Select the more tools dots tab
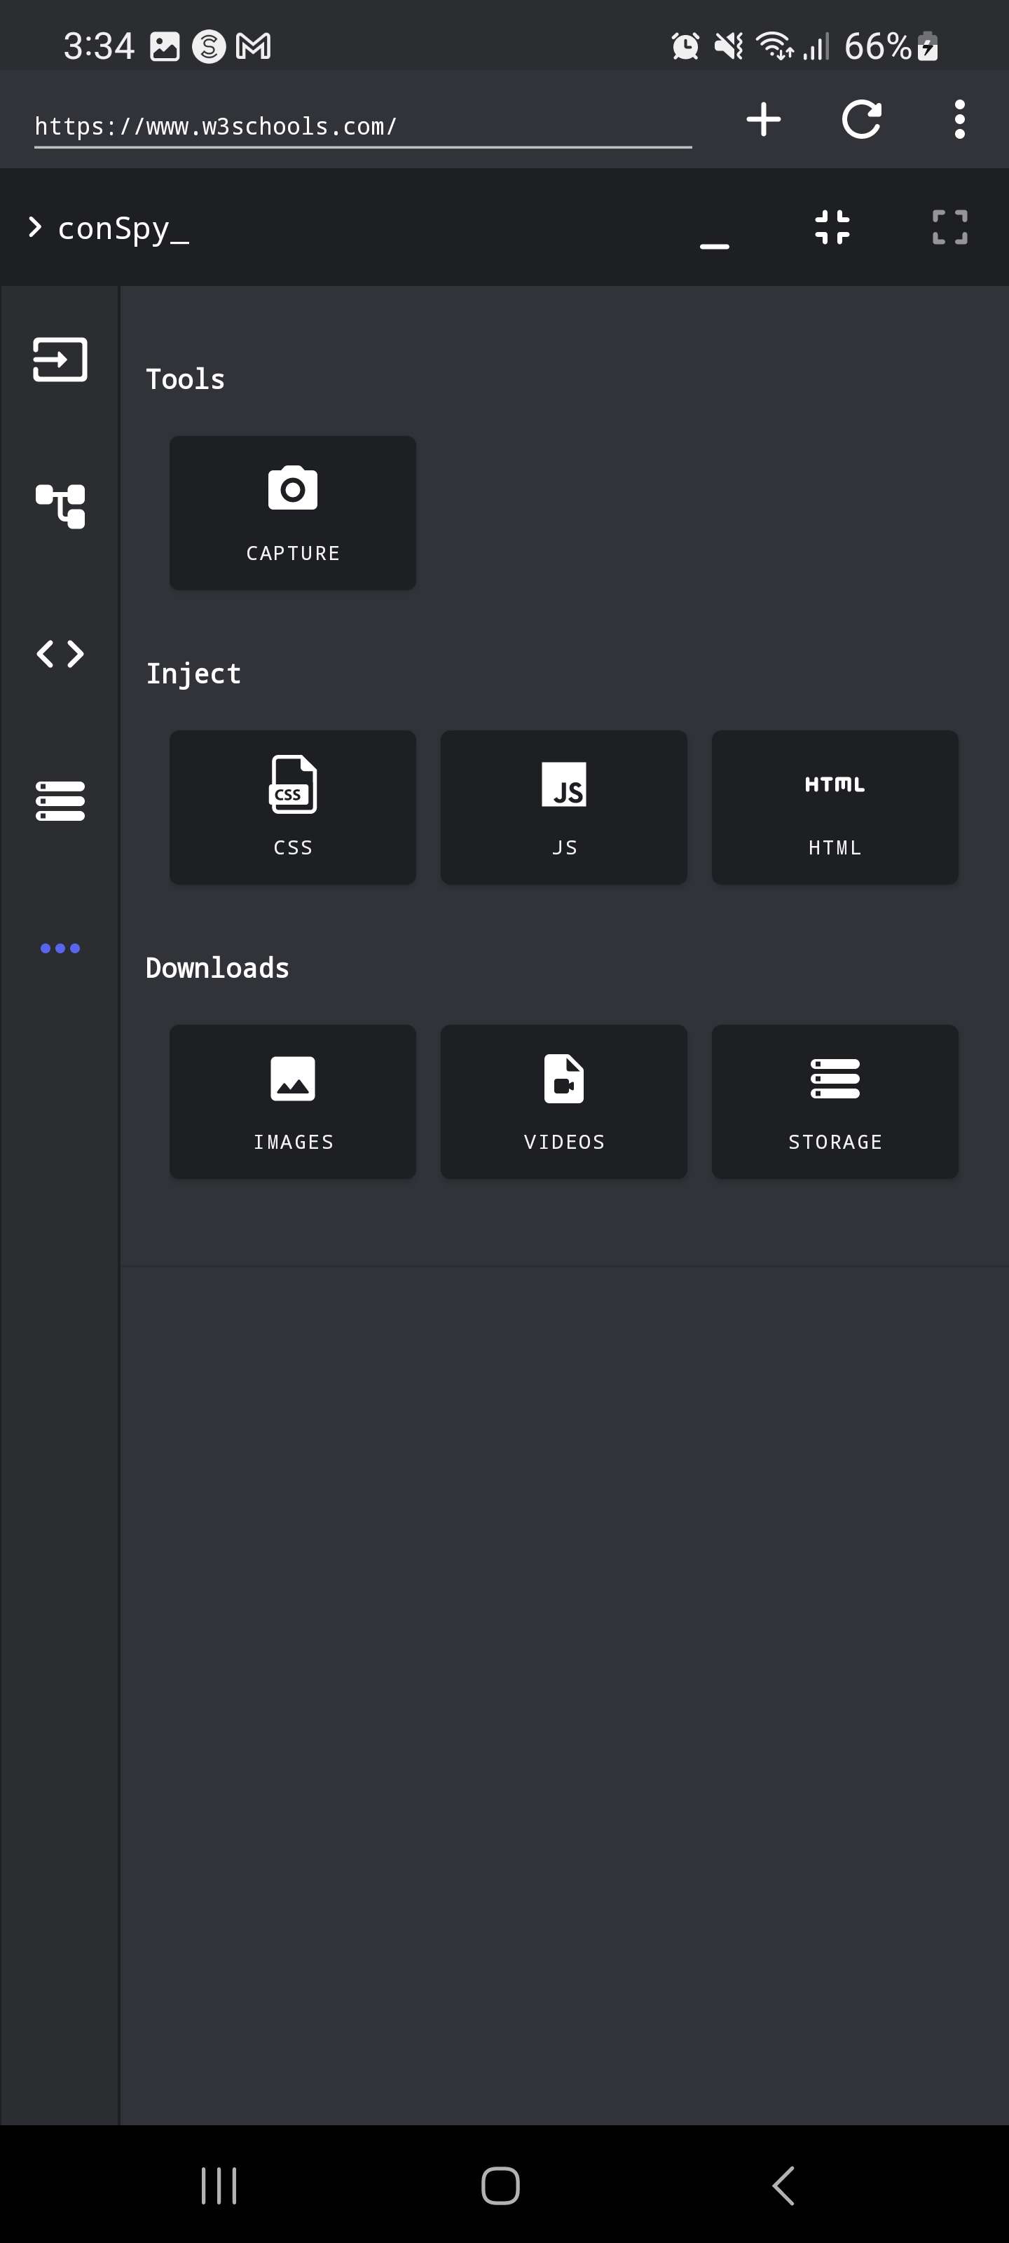 coord(60,948)
